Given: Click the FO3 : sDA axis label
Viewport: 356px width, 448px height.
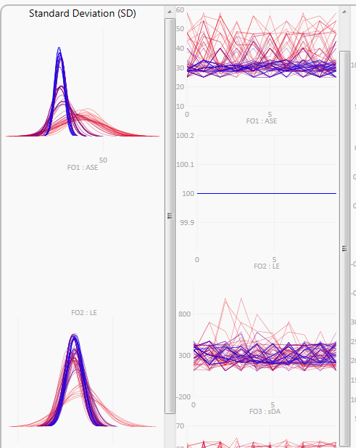Looking at the screenshot, I should tap(265, 412).
